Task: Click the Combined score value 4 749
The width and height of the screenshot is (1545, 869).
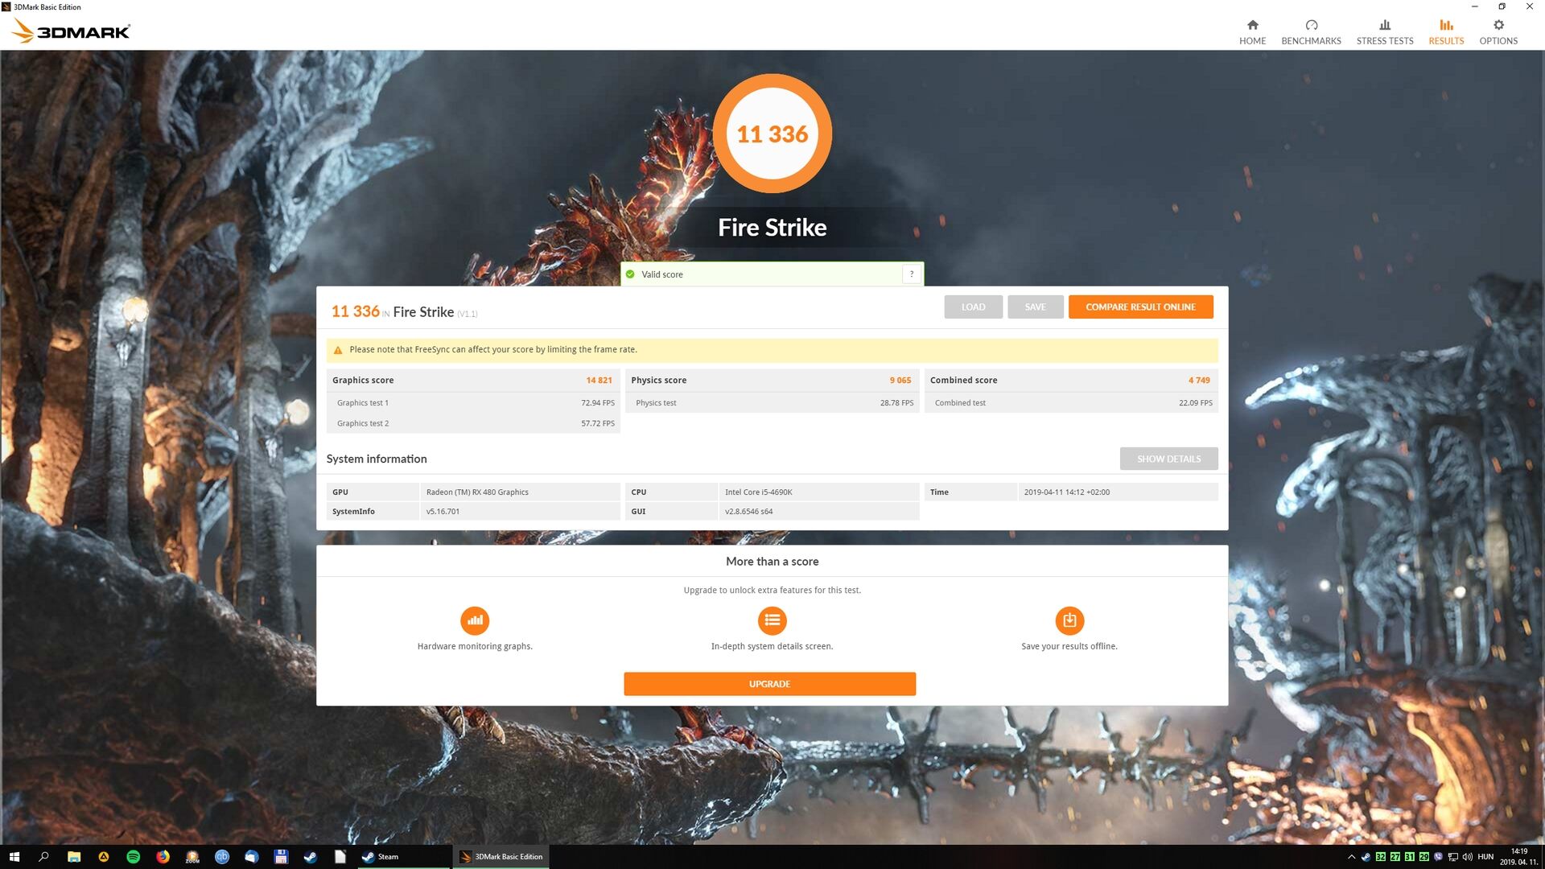Action: pyautogui.click(x=1199, y=381)
